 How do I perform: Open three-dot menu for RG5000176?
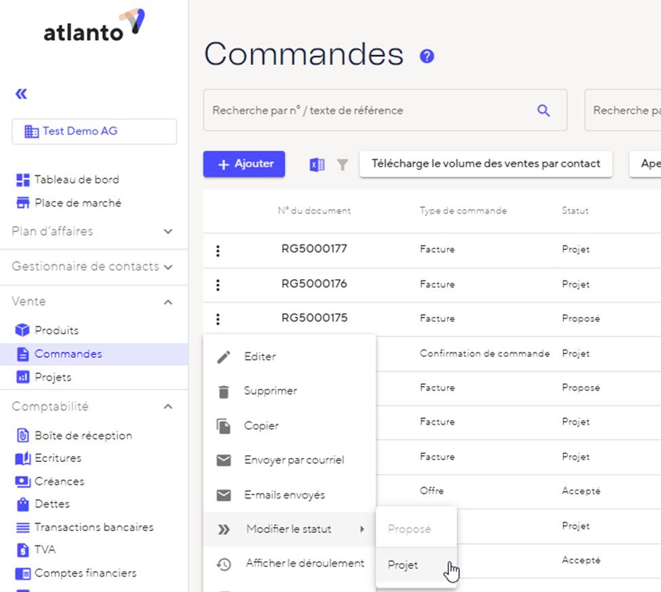click(x=218, y=285)
